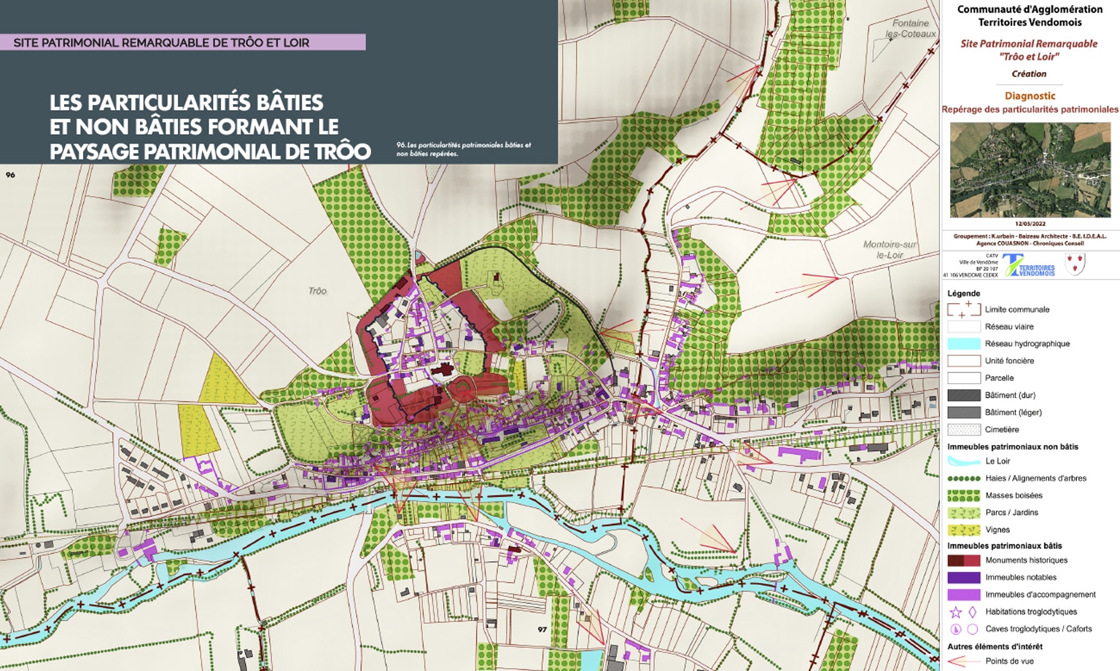
Task: Click the red arrow symbol for Points de vue
Action: point(963,661)
